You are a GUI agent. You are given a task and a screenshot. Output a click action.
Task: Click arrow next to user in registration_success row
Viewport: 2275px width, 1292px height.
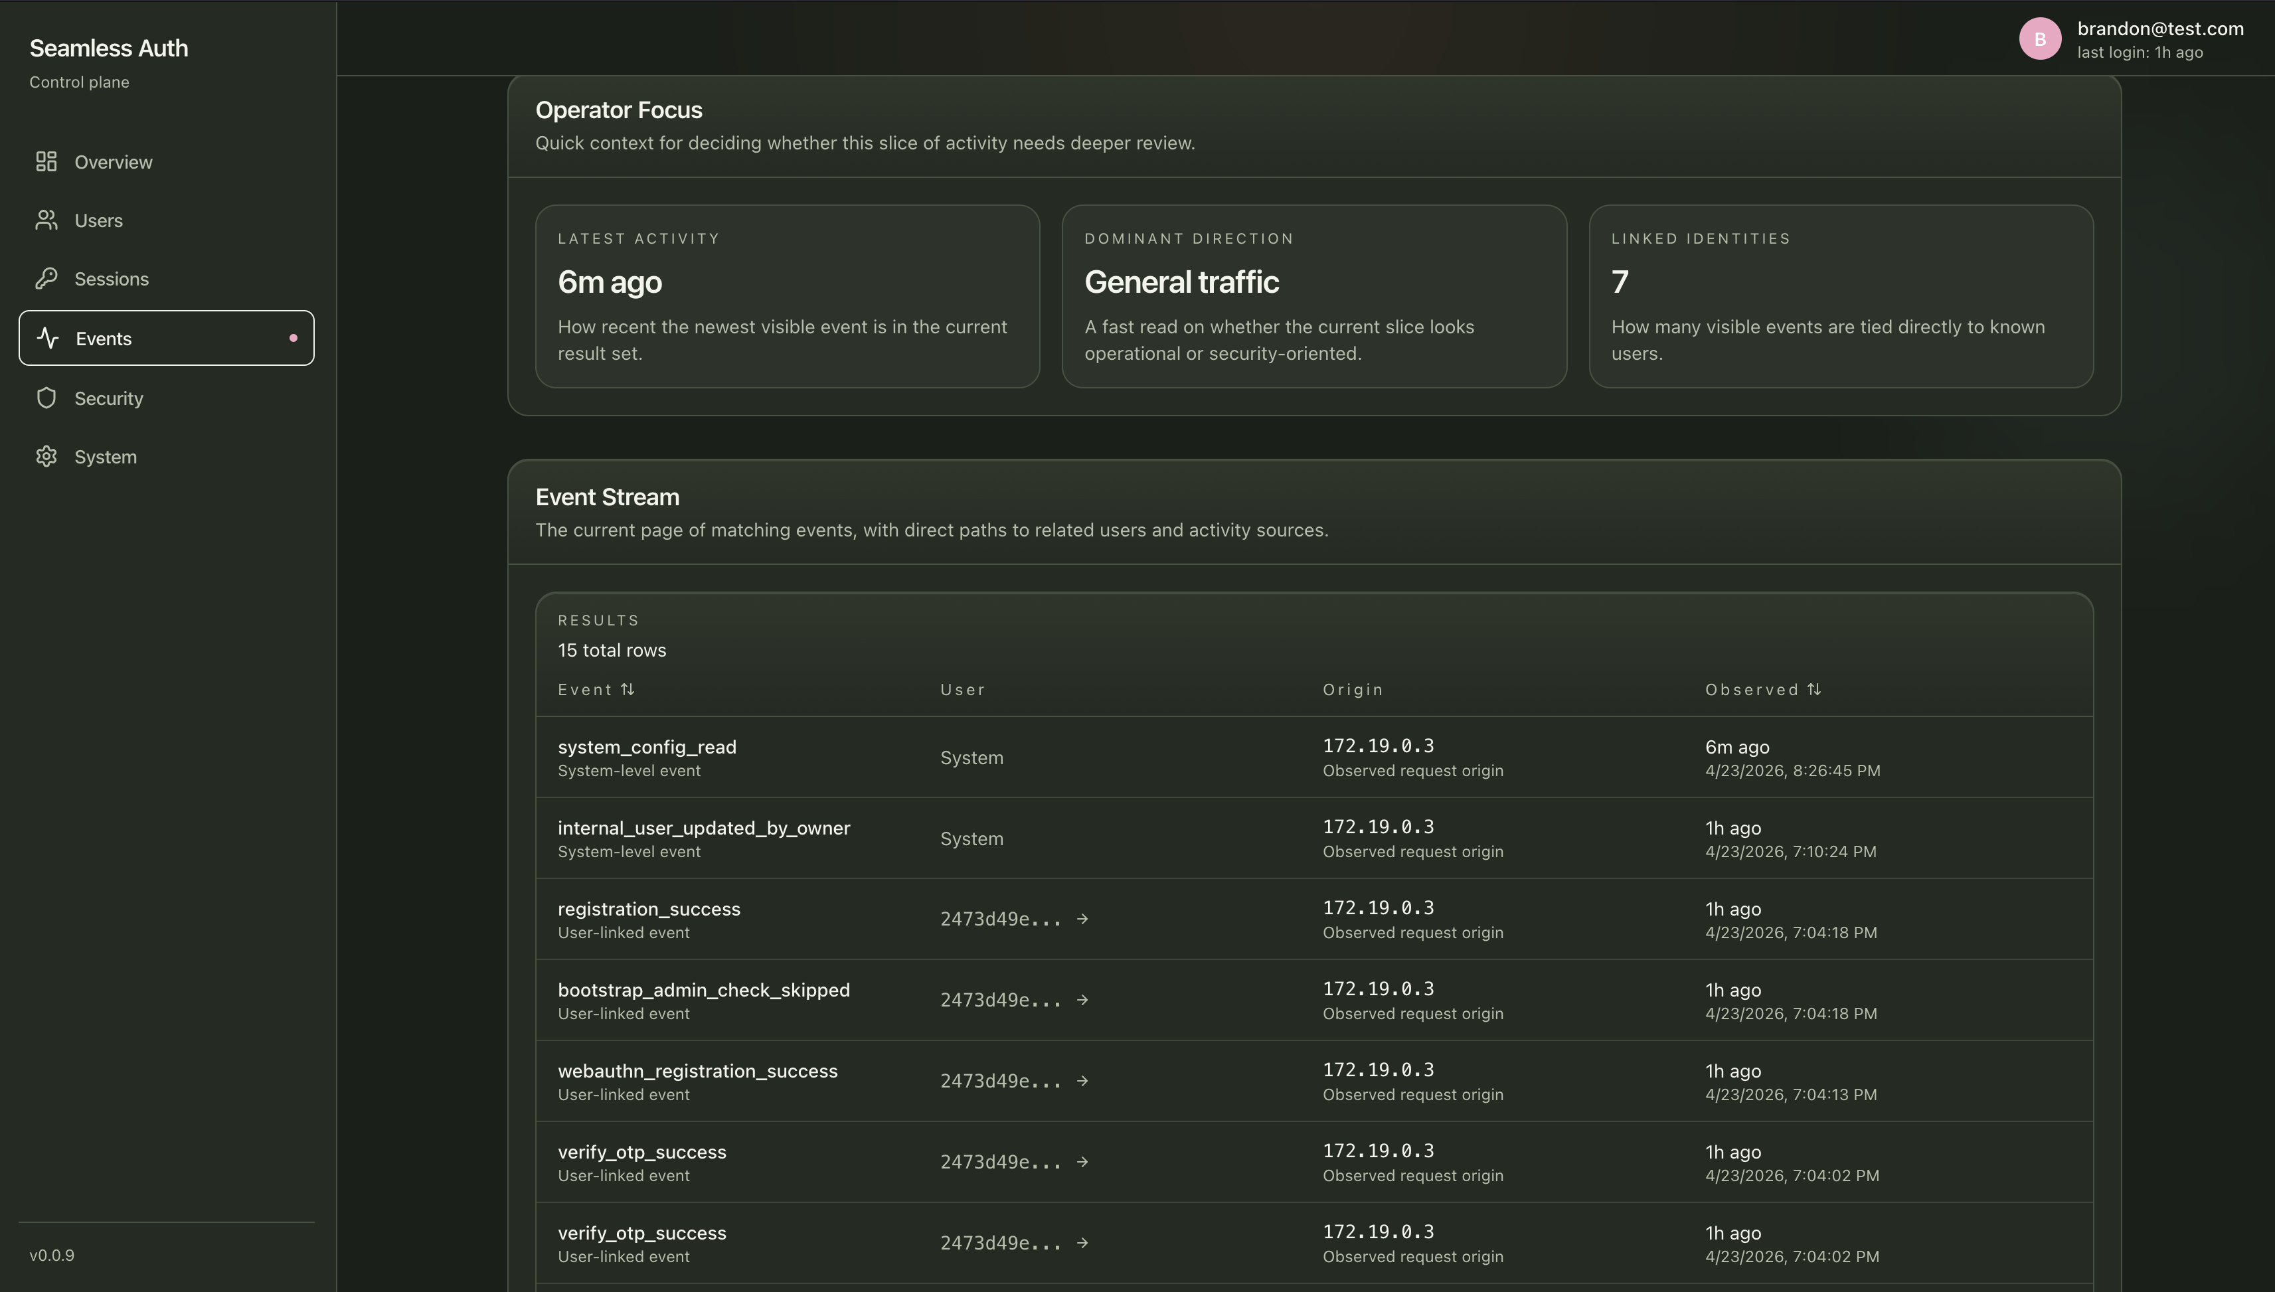[1082, 920]
